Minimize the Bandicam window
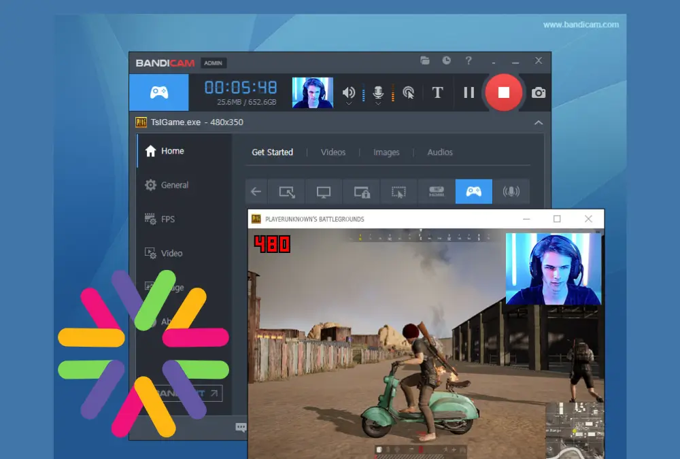The width and height of the screenshot is (680, 459). 515,63
